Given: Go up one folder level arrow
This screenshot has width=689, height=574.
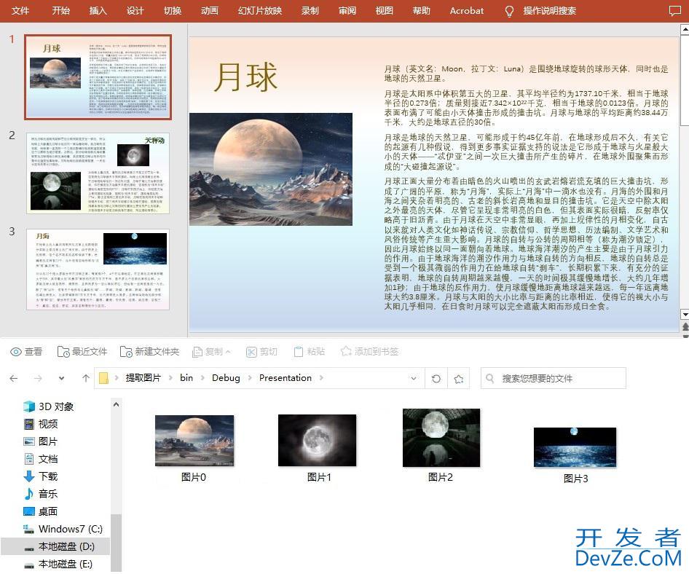Looking at the screenshot, I should pyautogui.click(x=86, y=378).
